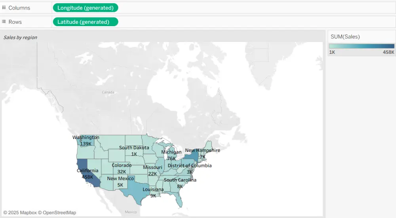Image resolution: width=396 pixels, height=218 pixels.
Task: Click the Mexico map label
Action: 131,212
